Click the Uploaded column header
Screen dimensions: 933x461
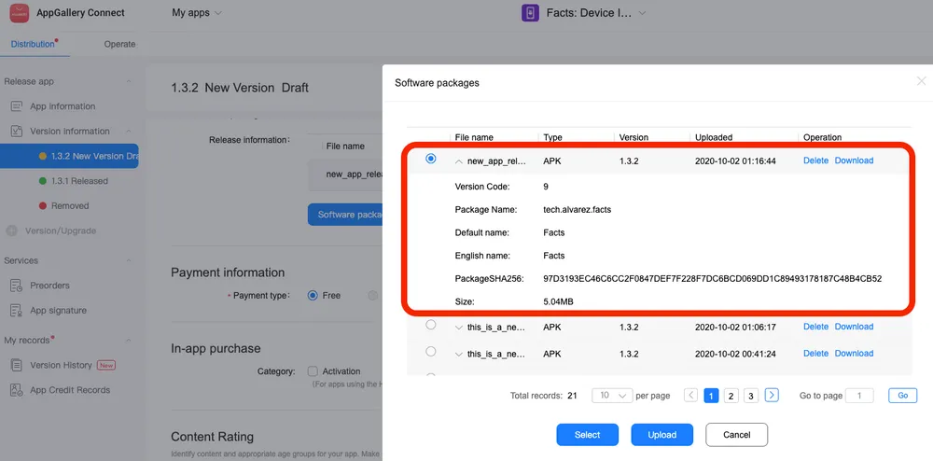click(x=714, y=137)
